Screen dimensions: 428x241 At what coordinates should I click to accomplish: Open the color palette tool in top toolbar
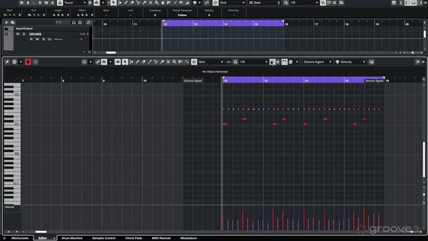click(195, 3)
